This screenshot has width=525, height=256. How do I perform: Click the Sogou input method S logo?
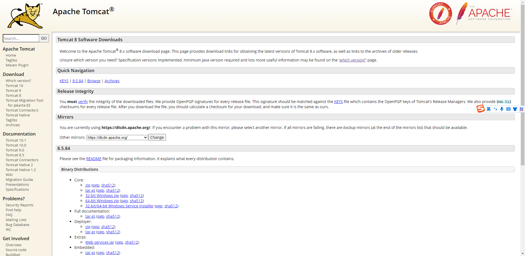pyautogui.click(x=480, y=109)
